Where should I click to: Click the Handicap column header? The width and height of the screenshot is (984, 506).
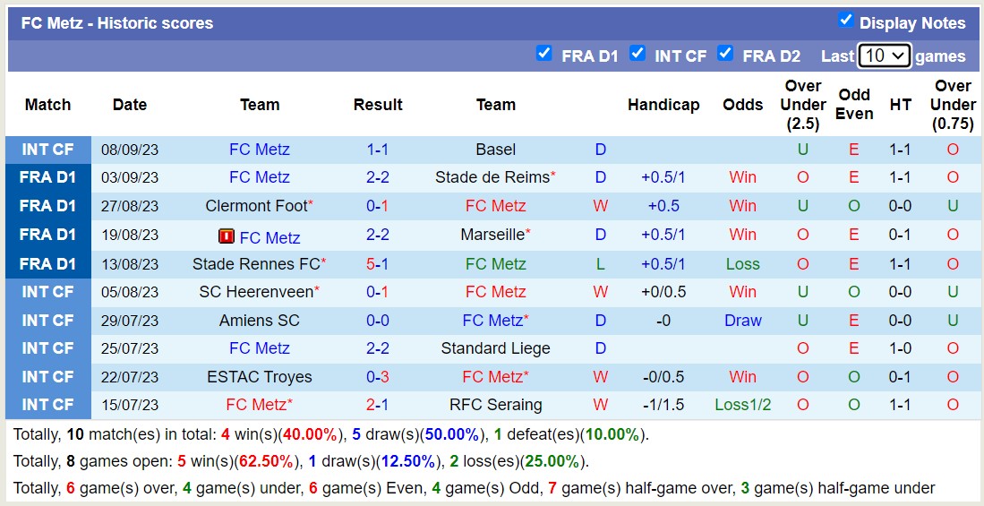(663, 105)
